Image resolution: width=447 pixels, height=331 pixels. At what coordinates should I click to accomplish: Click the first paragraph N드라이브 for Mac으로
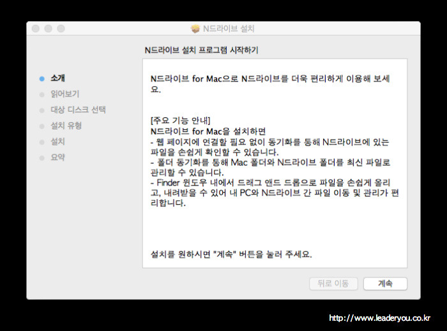click(270, 84)
